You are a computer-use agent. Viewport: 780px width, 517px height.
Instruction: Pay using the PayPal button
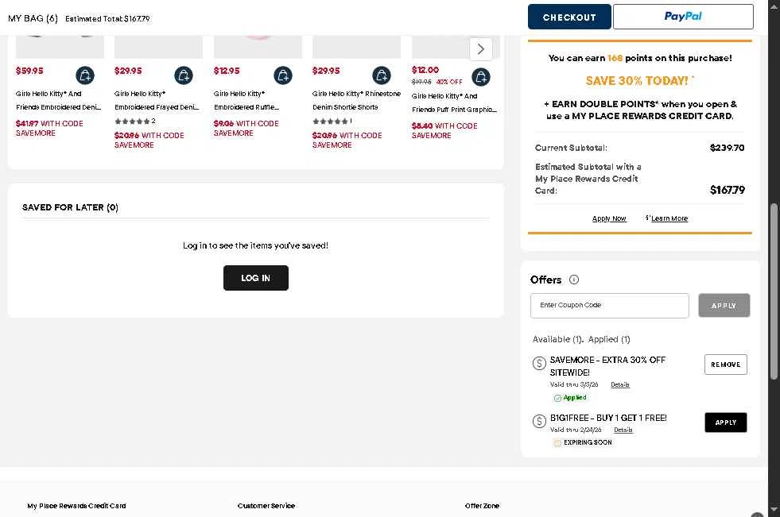[x=683, y=17]
